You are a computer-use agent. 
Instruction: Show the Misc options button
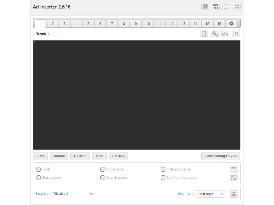(100, 156)
